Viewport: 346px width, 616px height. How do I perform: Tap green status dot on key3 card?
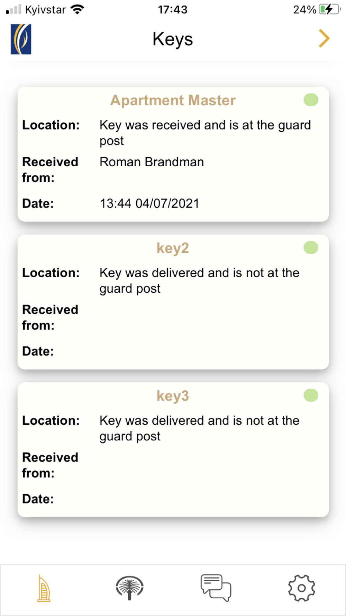click(x=311, y=395)
